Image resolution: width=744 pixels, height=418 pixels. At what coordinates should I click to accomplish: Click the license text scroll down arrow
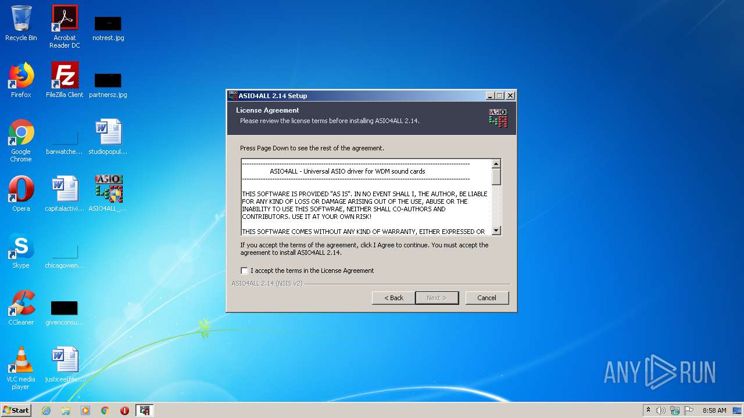point(496,230)
